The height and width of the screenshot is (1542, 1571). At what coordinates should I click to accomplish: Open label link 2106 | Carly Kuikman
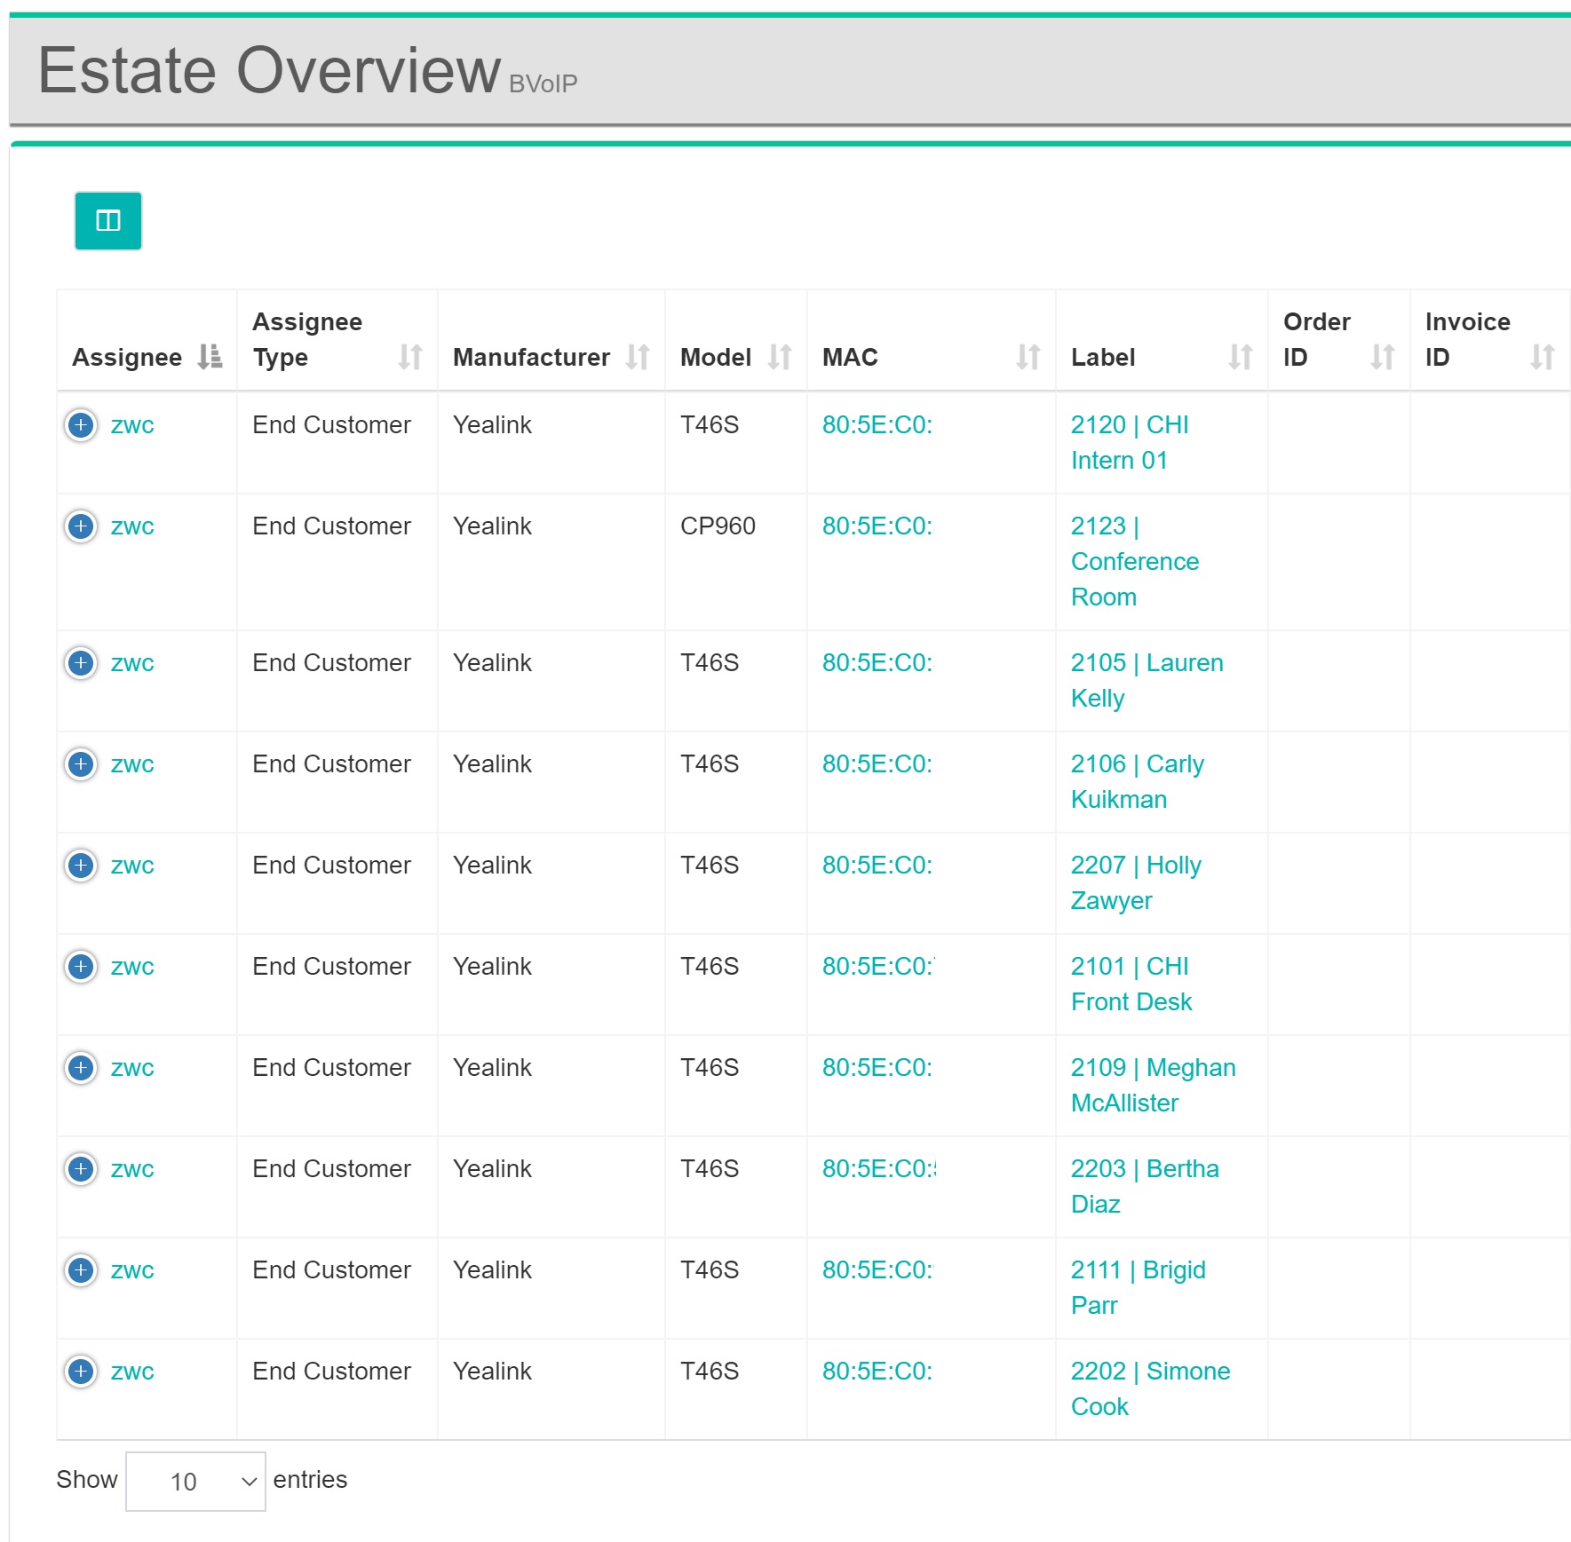click(1138, 781)
